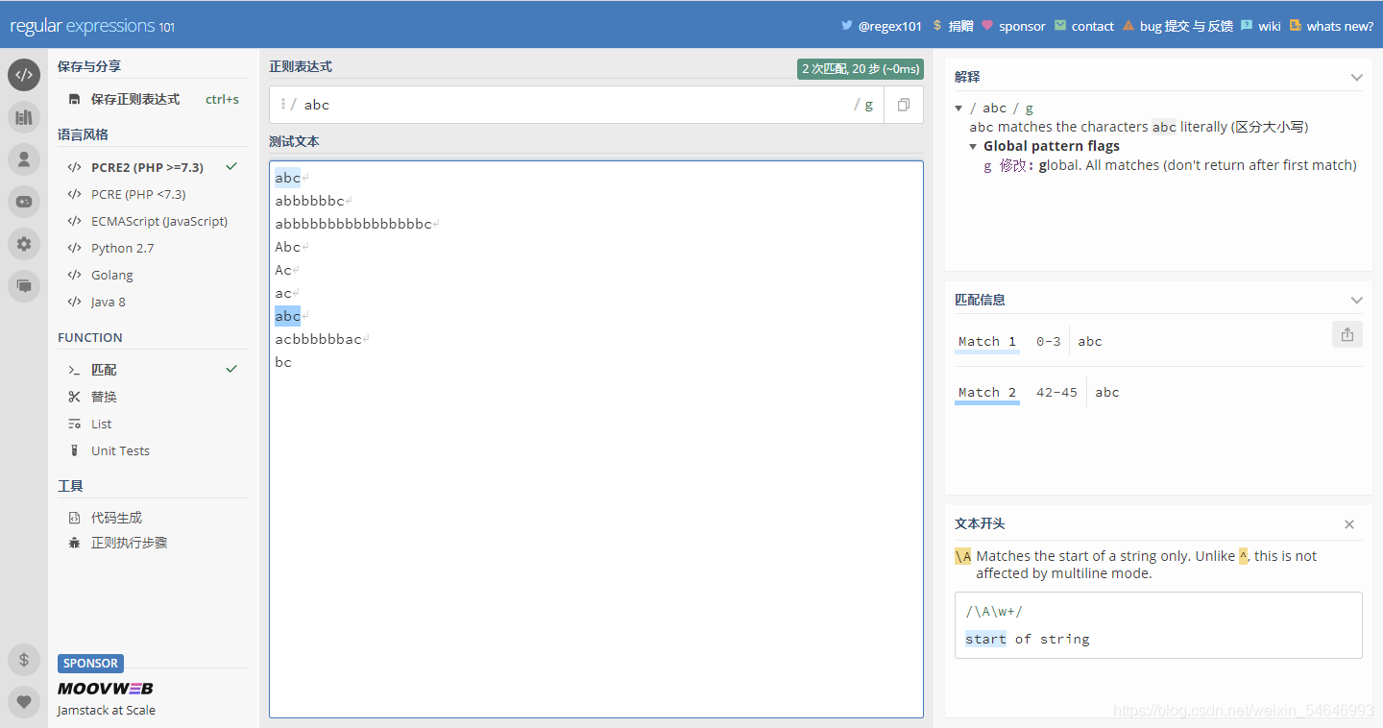Click the icon beside whats new?
1383x728 pixels.
coord(1296,26)
